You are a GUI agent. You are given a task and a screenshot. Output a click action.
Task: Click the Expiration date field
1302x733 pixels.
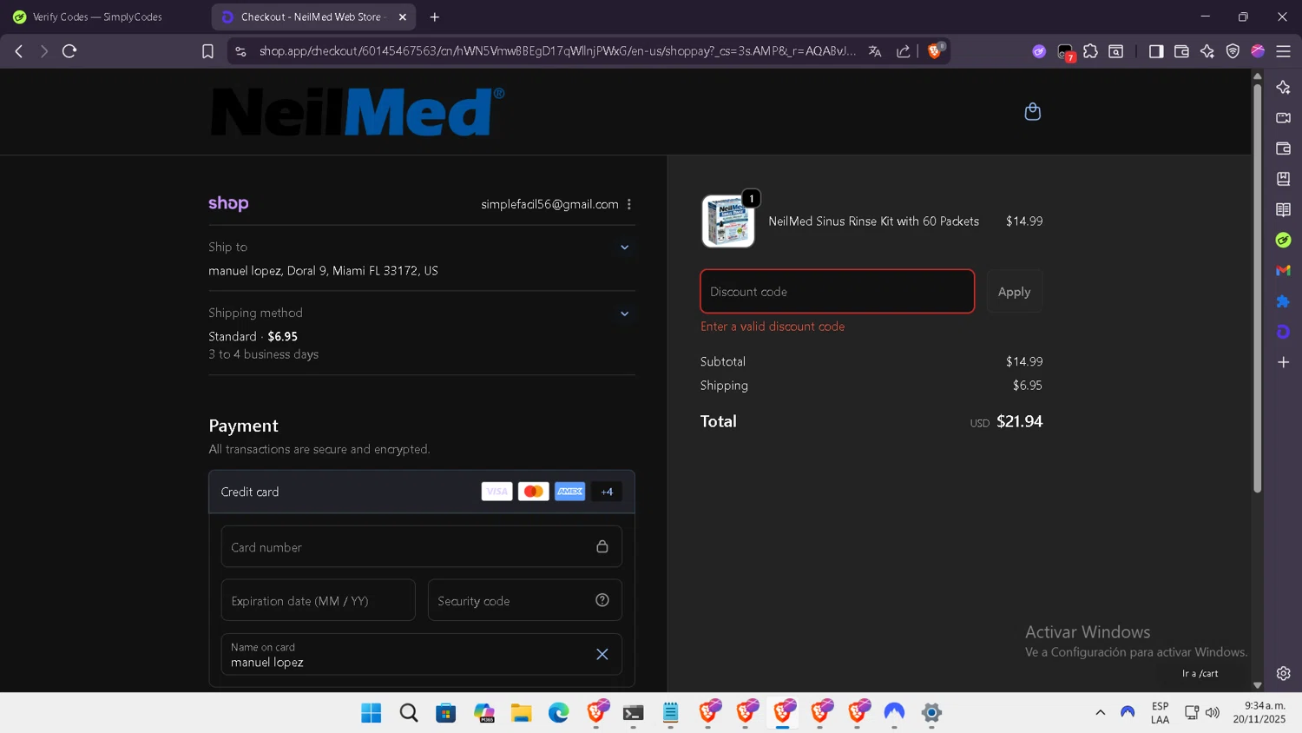coord(318,600)
